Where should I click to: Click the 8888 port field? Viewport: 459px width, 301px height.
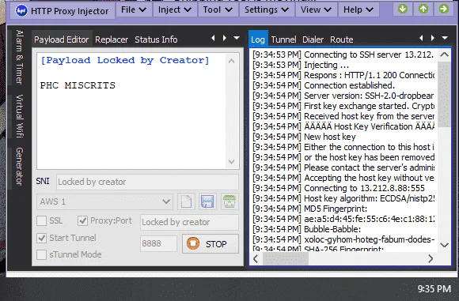pos(158,243)
